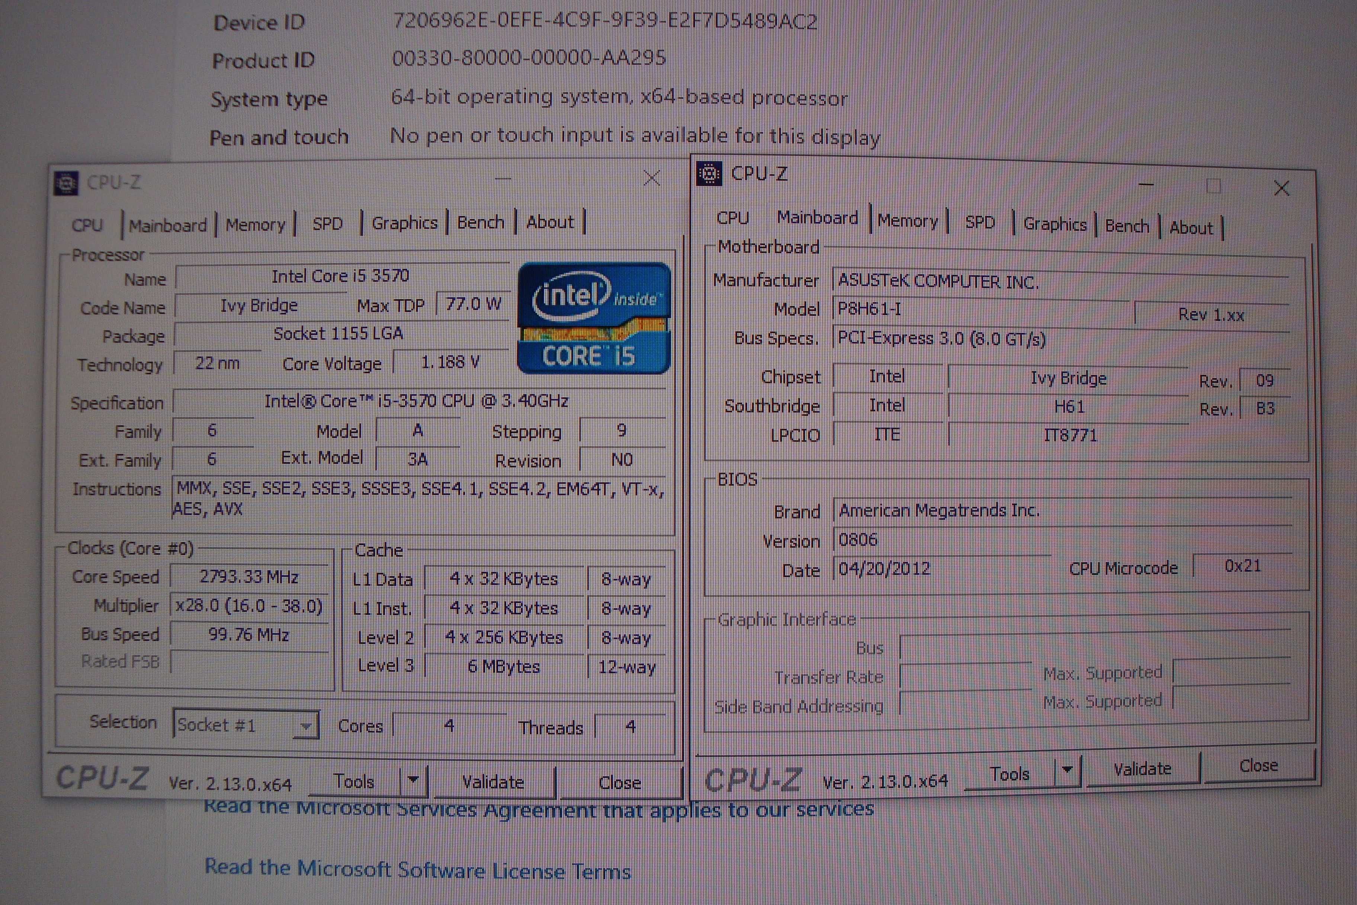
Task: Open SPD tab in right CPU-Z window
Action: pyautogui.click(x=980, y=222)
